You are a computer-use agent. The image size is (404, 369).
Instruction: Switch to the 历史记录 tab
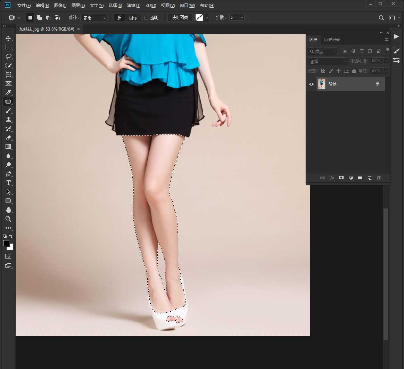tap(332, 40)
